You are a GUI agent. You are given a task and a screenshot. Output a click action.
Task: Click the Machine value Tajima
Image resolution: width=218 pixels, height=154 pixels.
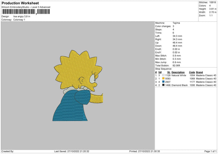point(176,23)
